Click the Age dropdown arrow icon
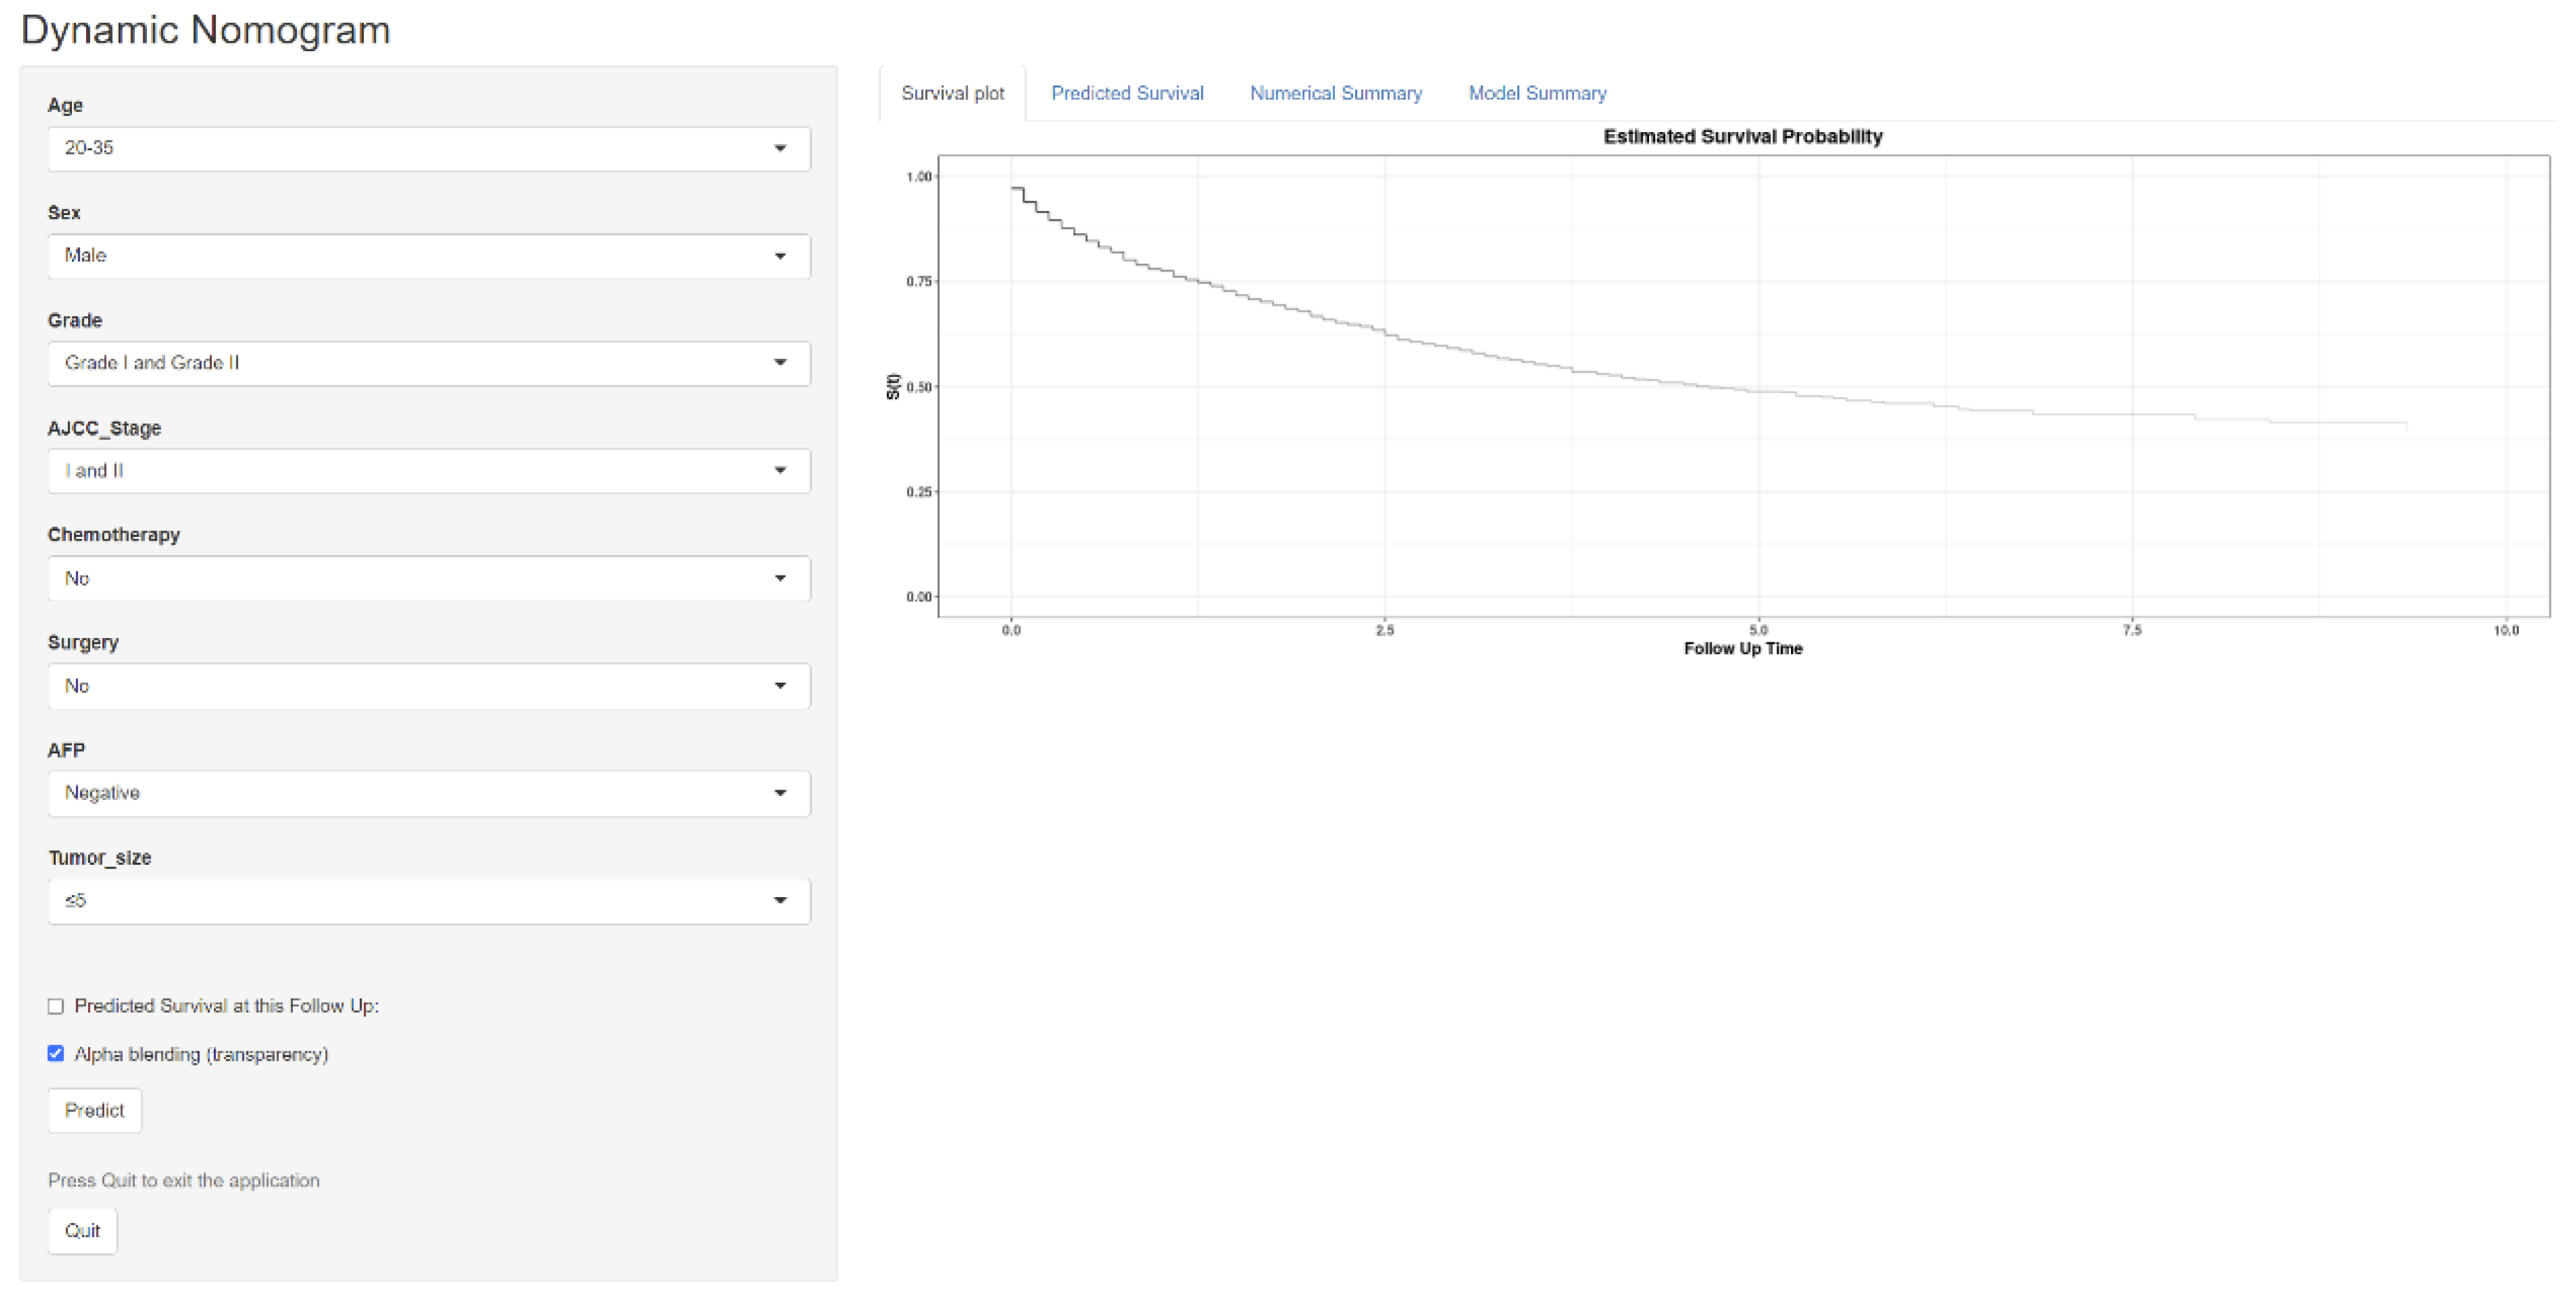The image size is (2576, 1300). point(780,148)
